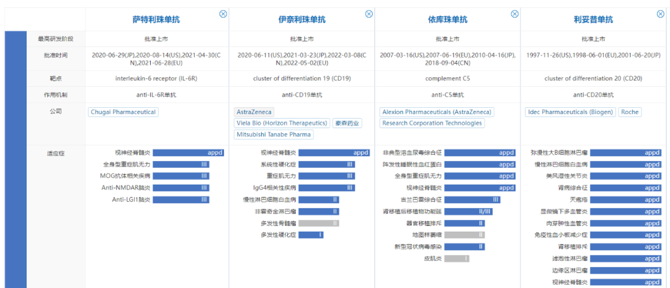Select the AstraZeneca company tag
This screenshot has width=670, height=288.
[254, 112]
